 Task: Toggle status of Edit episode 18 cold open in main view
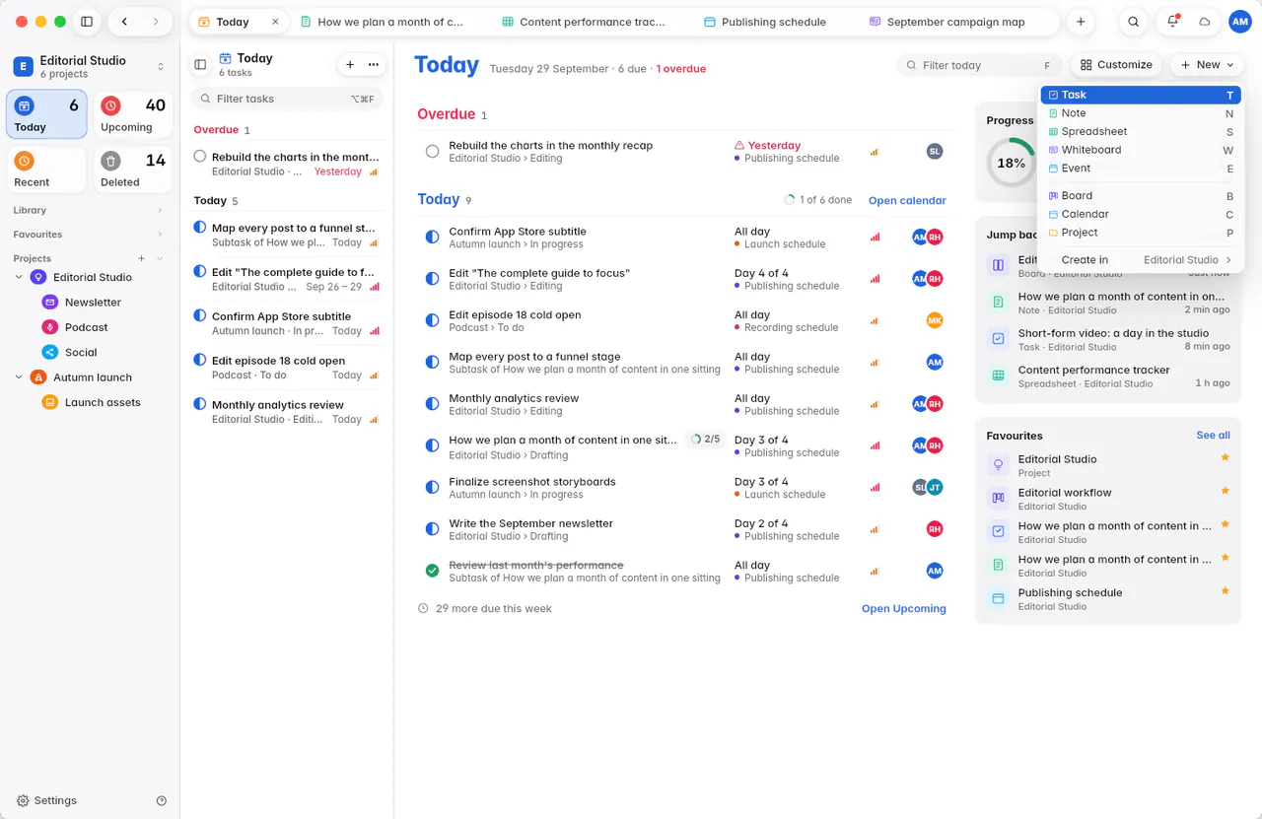(432, 320)
